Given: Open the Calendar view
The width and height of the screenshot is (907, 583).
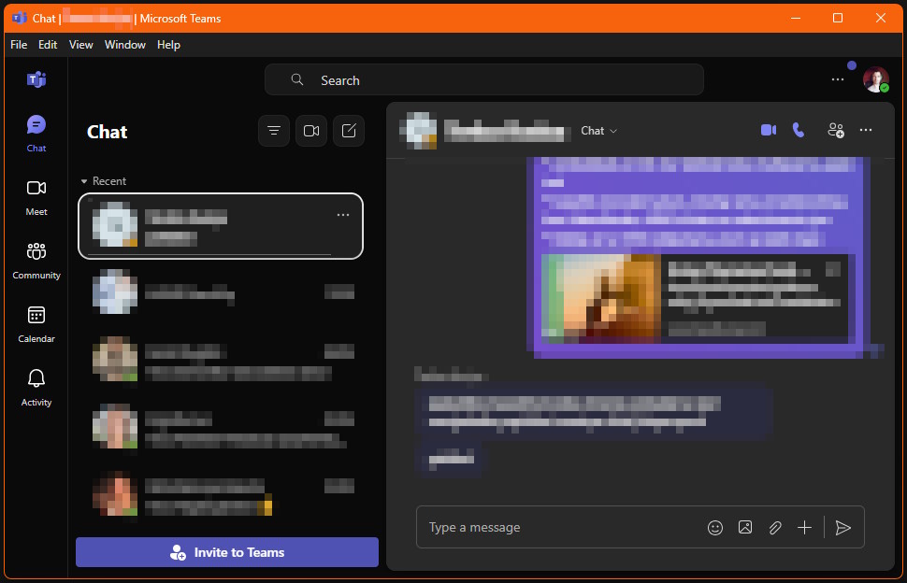Looking at the screenshot, I should coord(36,325).
